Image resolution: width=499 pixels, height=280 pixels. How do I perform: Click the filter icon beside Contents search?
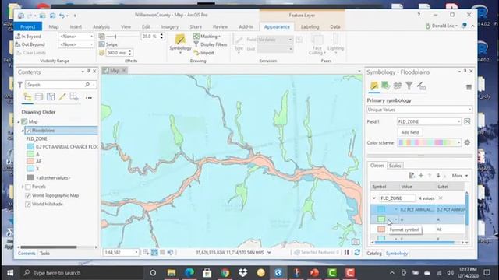[20, 85]
